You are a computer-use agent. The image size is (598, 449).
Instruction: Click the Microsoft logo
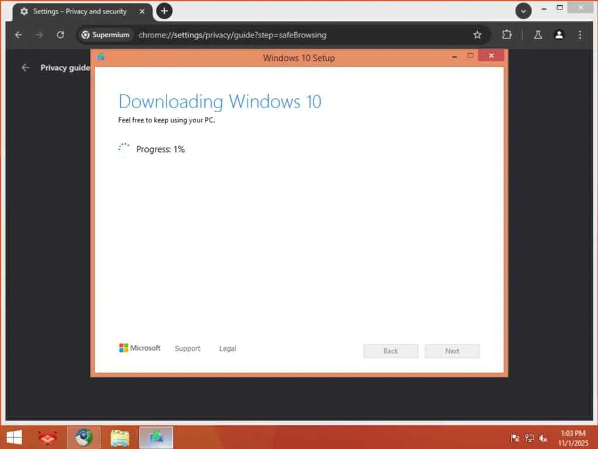tap(140, 348)
